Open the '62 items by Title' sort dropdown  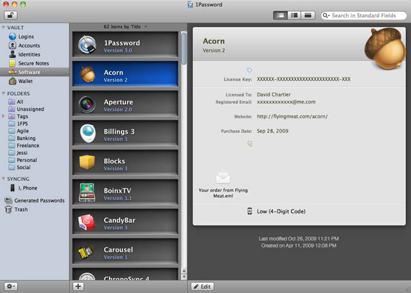pos(125,27)
